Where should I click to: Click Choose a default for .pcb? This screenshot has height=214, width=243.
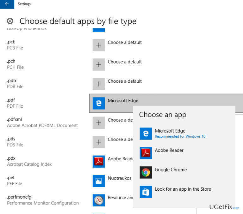point(125,42)
